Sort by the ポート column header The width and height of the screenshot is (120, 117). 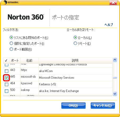click(15, 61)
